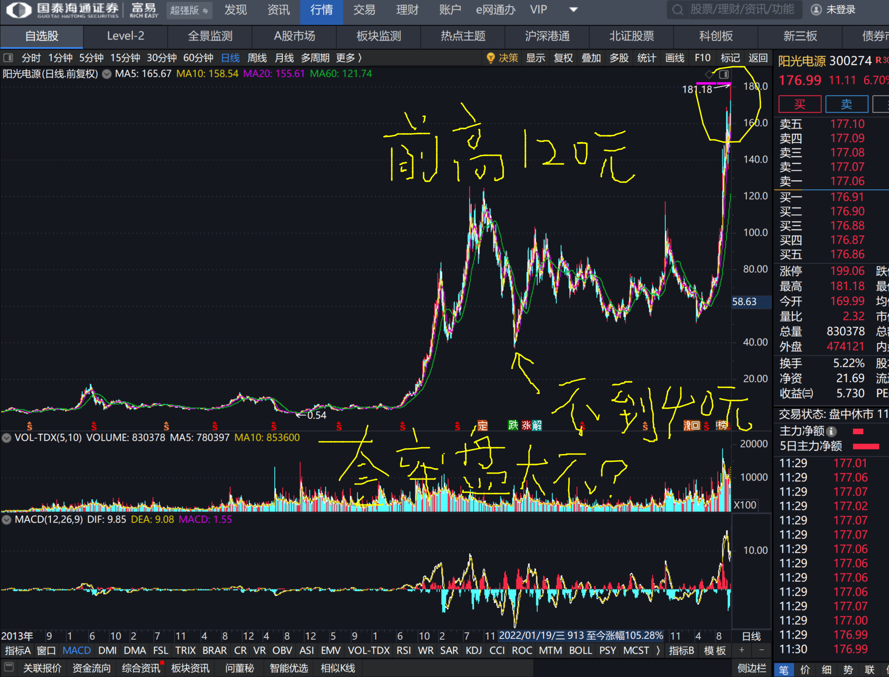Click the search magnifier icon
Image resolution: width=889 pixels, height=677 pixels.
677,10
